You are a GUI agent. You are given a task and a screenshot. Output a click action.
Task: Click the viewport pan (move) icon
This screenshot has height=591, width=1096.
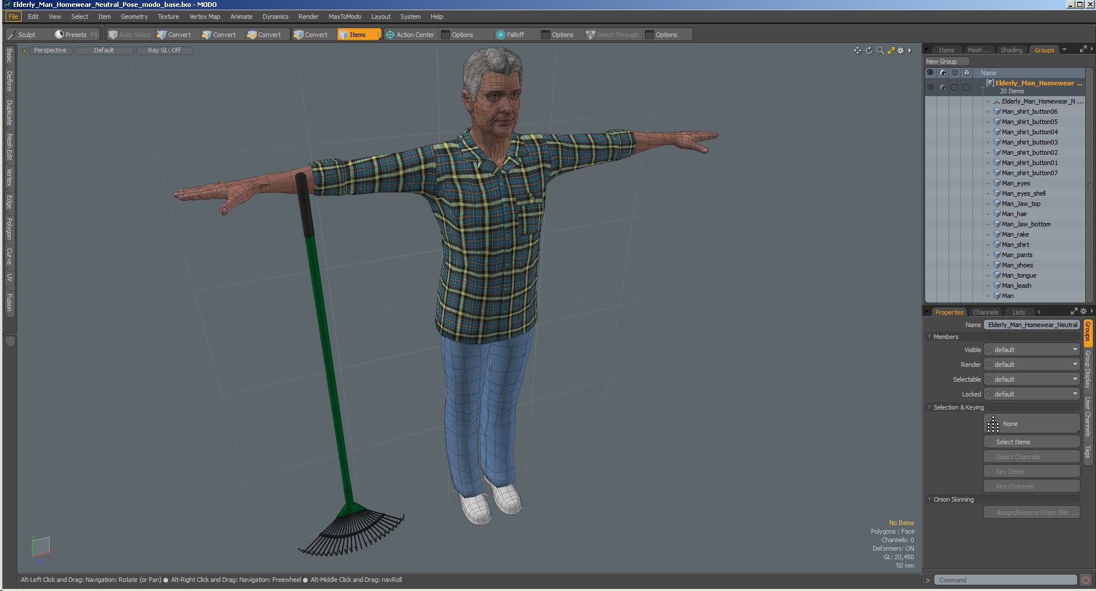[x=857, y=51]
